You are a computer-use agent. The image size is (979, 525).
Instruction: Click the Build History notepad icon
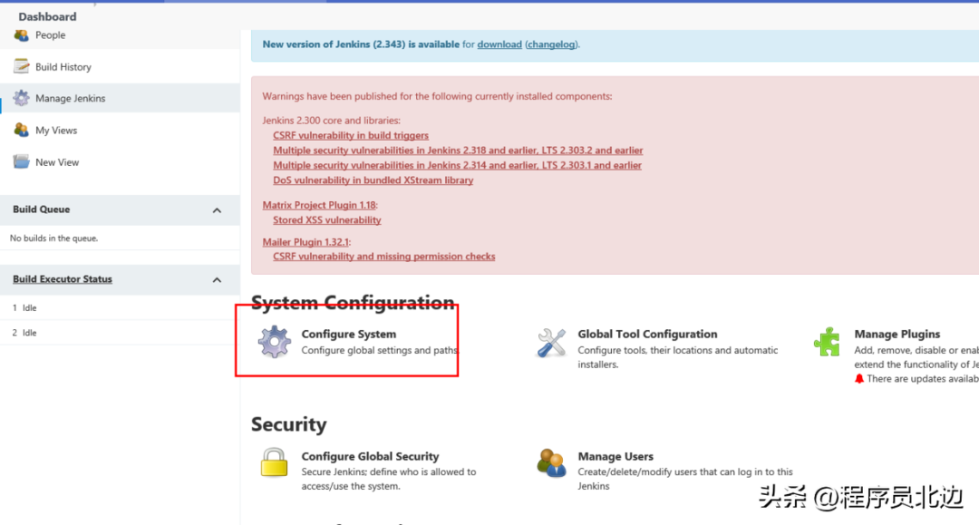pos(21,66)
